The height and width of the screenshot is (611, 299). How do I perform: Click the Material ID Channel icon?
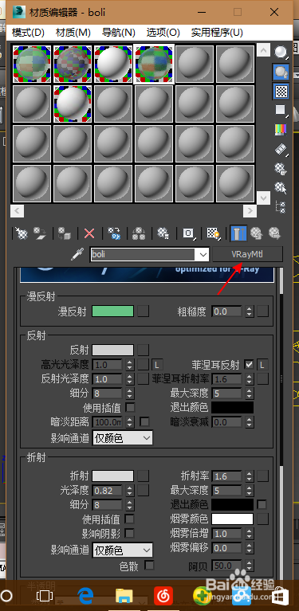[x=188, y=233]
